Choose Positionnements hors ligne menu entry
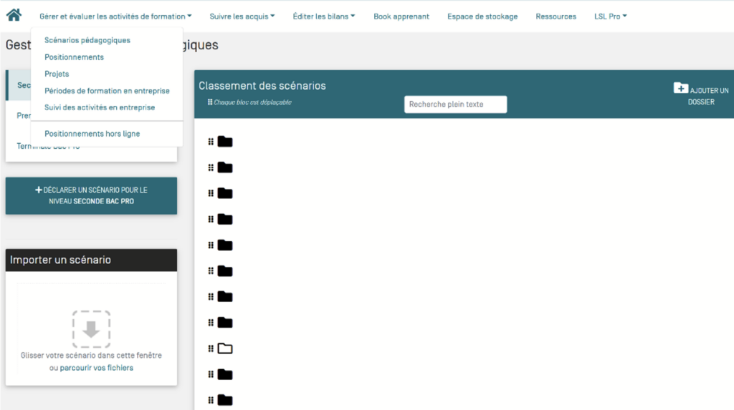734x410 pixels. click(92, 134)
